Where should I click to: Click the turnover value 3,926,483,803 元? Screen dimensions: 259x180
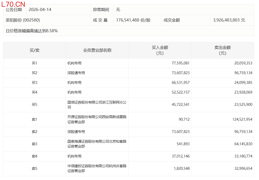(x=229, y=20)
